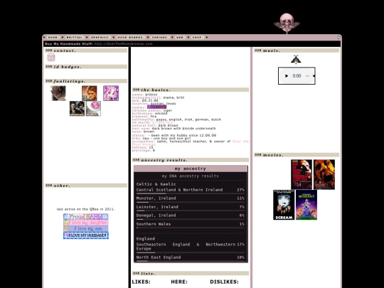The height and width of the screenshot is (288, 384).
Task: Open the smoking man fanlisting thumbnail
Action: [89, 93]
